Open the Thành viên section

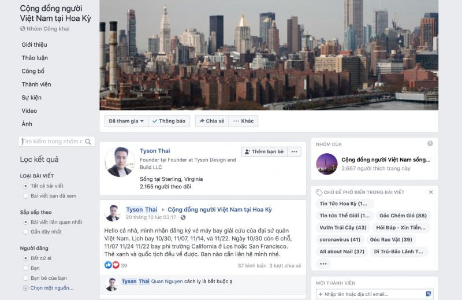tap(36, 84)
